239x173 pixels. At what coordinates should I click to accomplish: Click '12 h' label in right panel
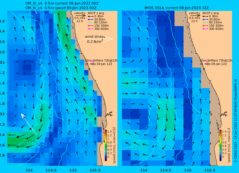[x=194, y=21]
